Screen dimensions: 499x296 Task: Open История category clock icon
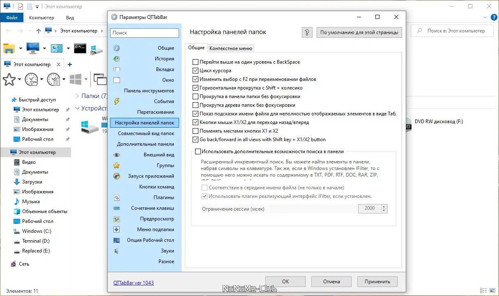click(x=117, y=59)
